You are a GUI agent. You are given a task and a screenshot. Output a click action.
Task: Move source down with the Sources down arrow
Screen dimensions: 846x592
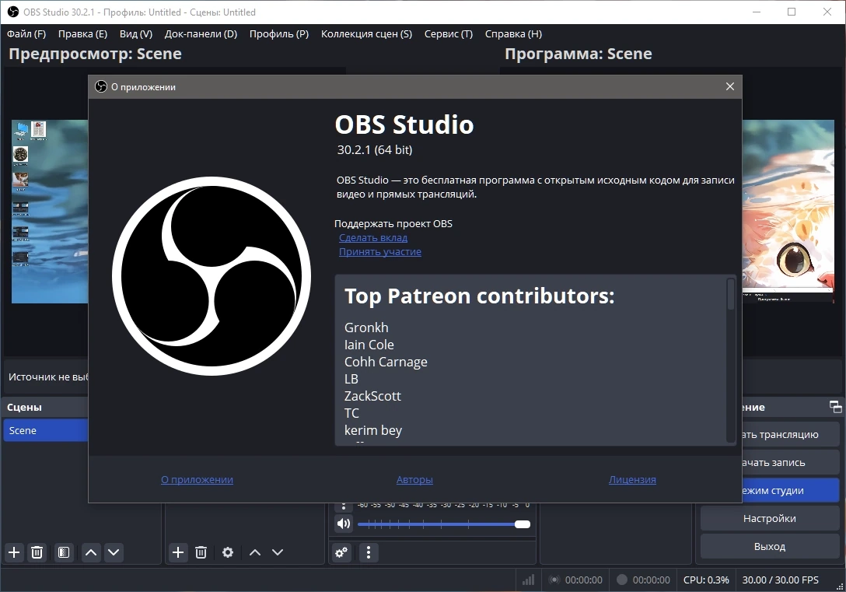[x=278, y=552]
